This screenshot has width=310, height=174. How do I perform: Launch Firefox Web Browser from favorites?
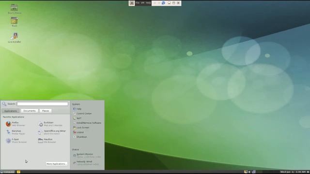[x=15, y=124]
